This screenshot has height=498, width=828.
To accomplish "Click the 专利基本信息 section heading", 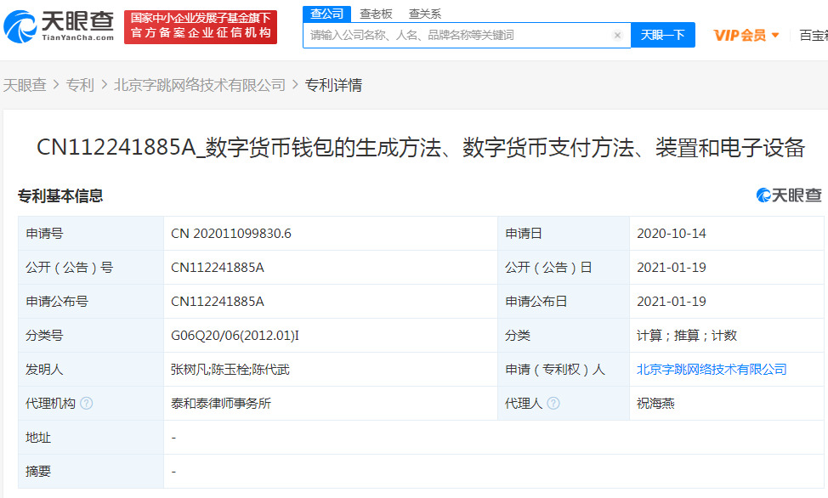I will [x=60, y=196].
